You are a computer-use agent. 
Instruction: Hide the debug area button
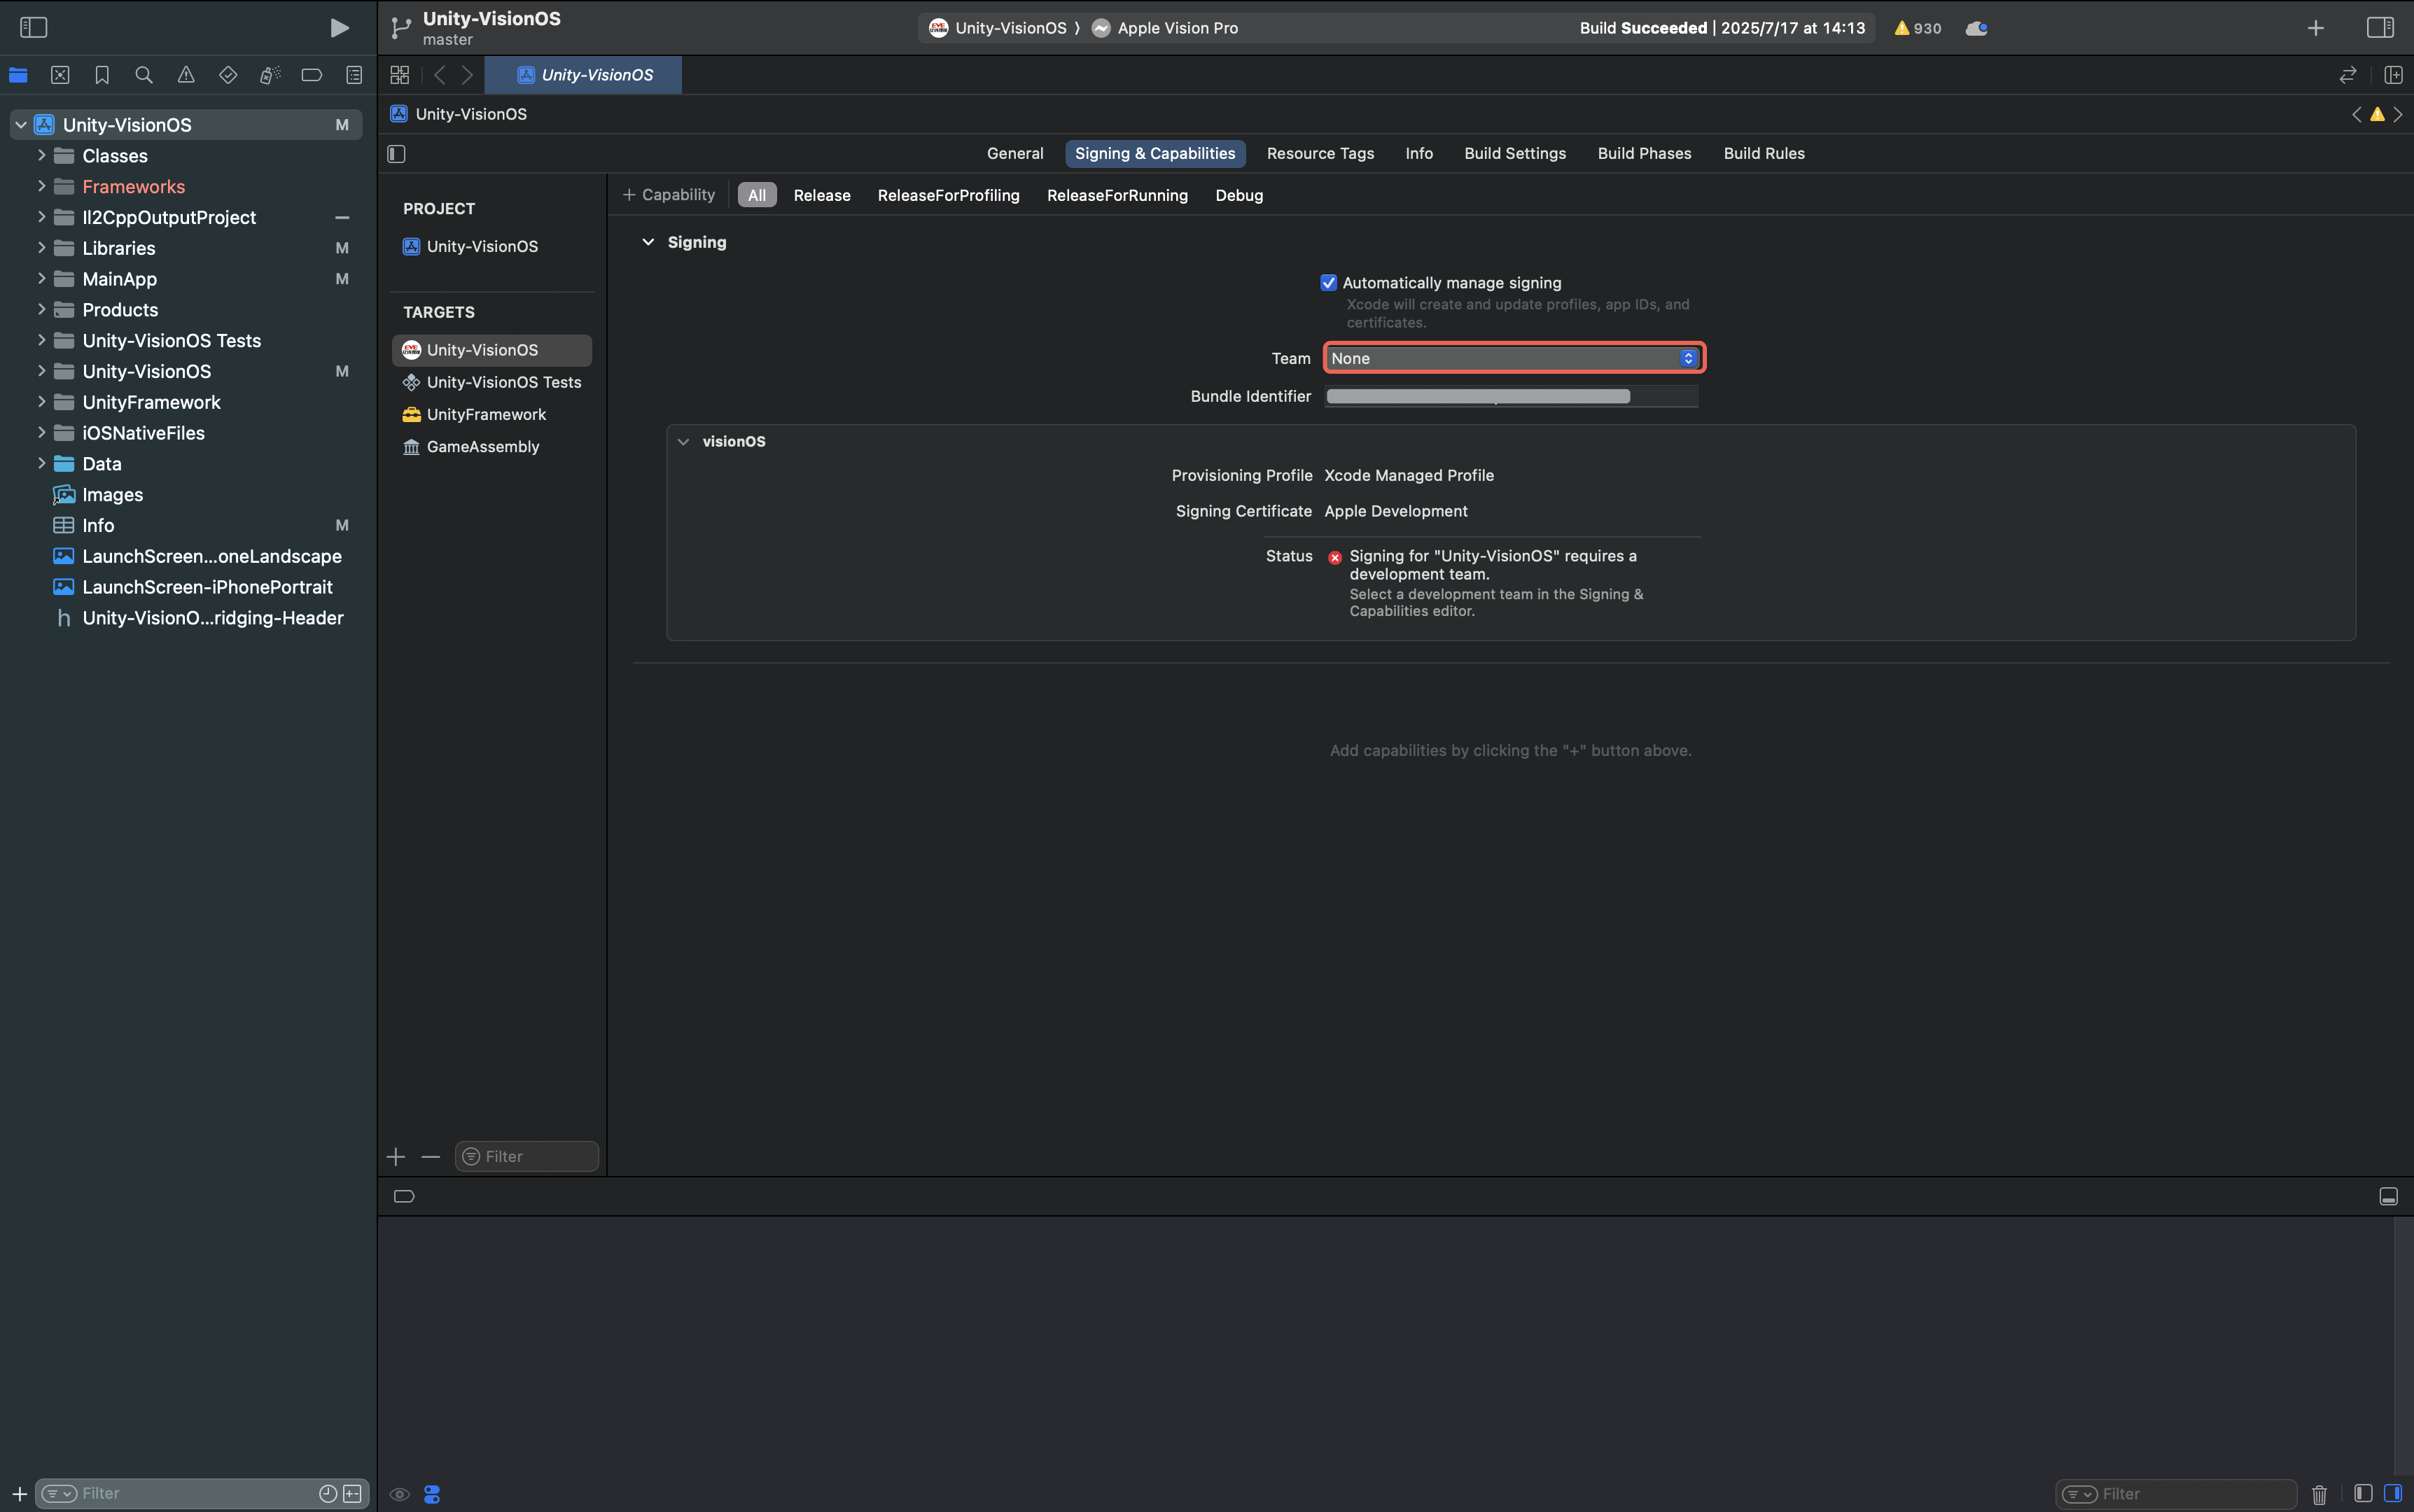[2388, 1197]
